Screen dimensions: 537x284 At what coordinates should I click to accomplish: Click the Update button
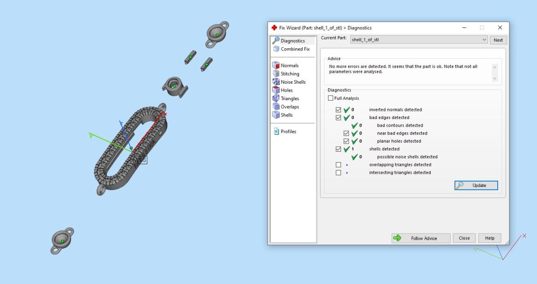coord(476,185)
